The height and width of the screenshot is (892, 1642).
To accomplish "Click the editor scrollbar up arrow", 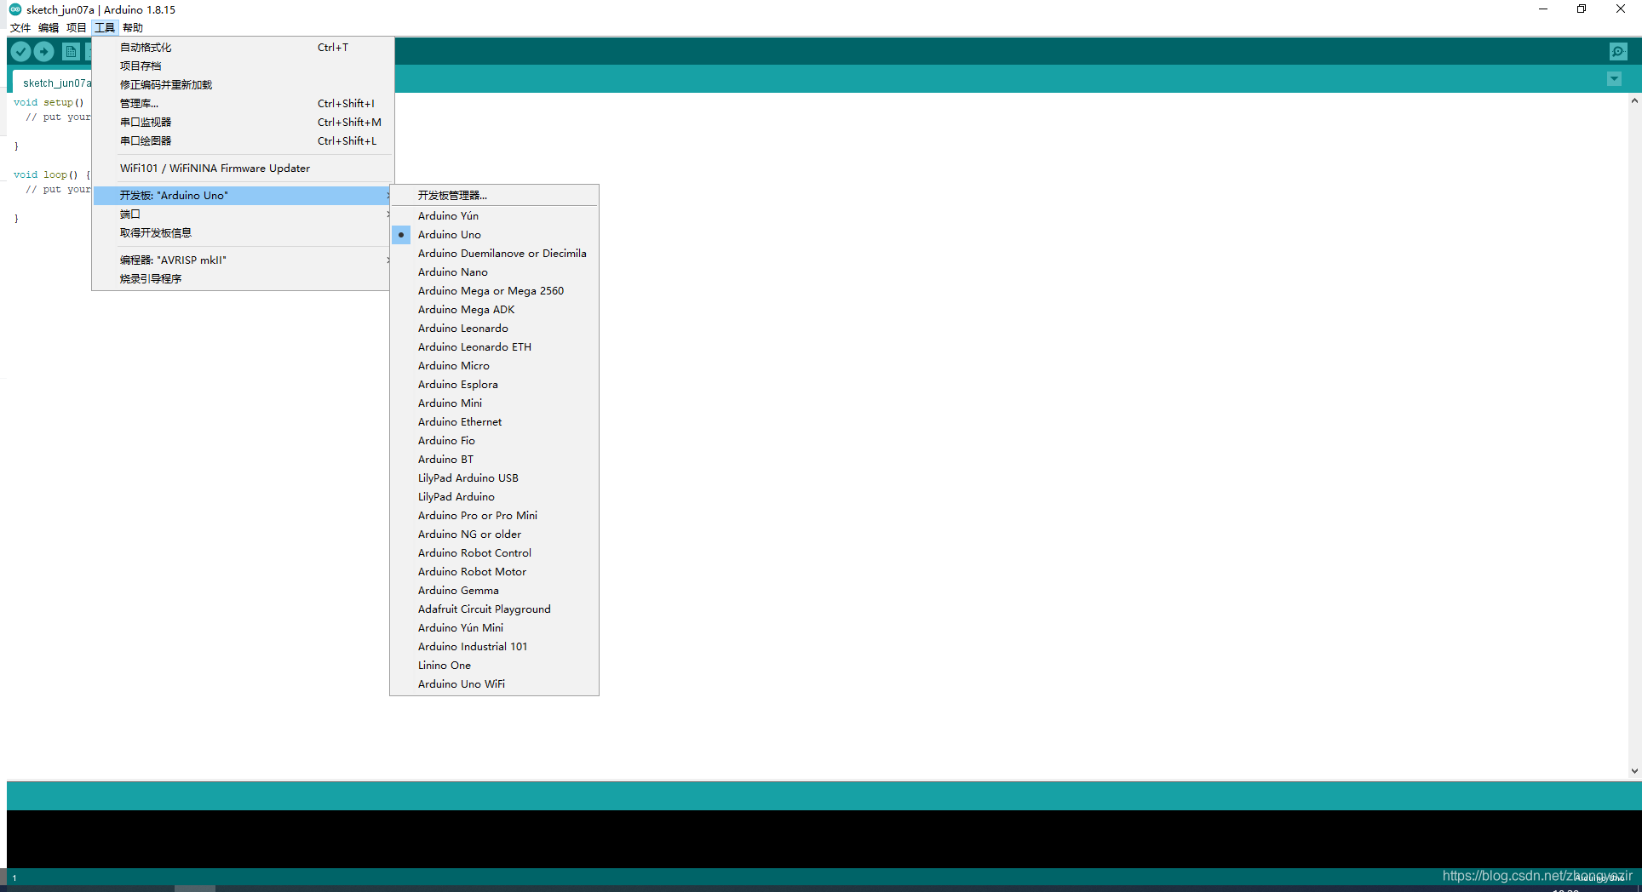I will [1634, 100].
